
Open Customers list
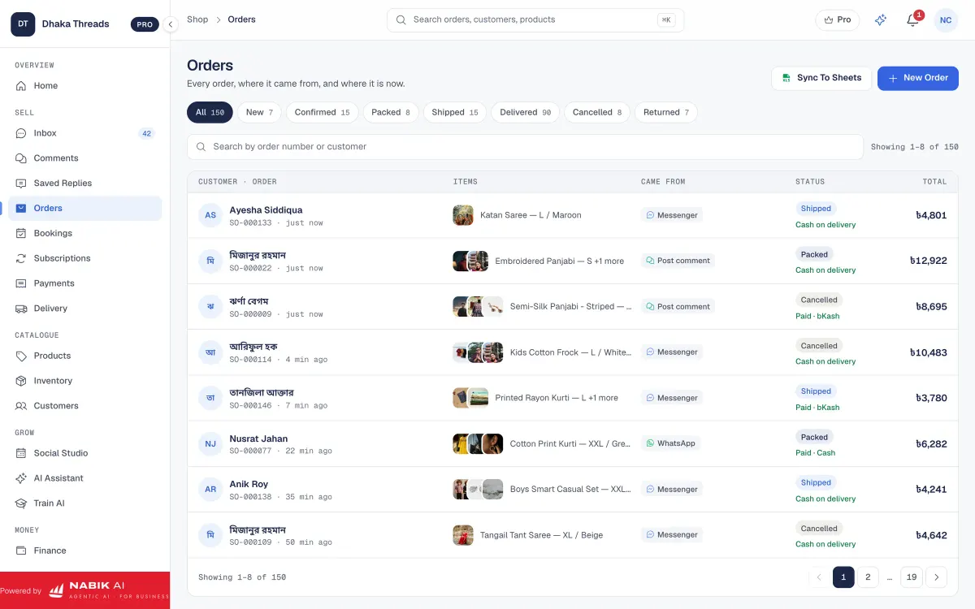pyautogui.click(x=84, y=406)
